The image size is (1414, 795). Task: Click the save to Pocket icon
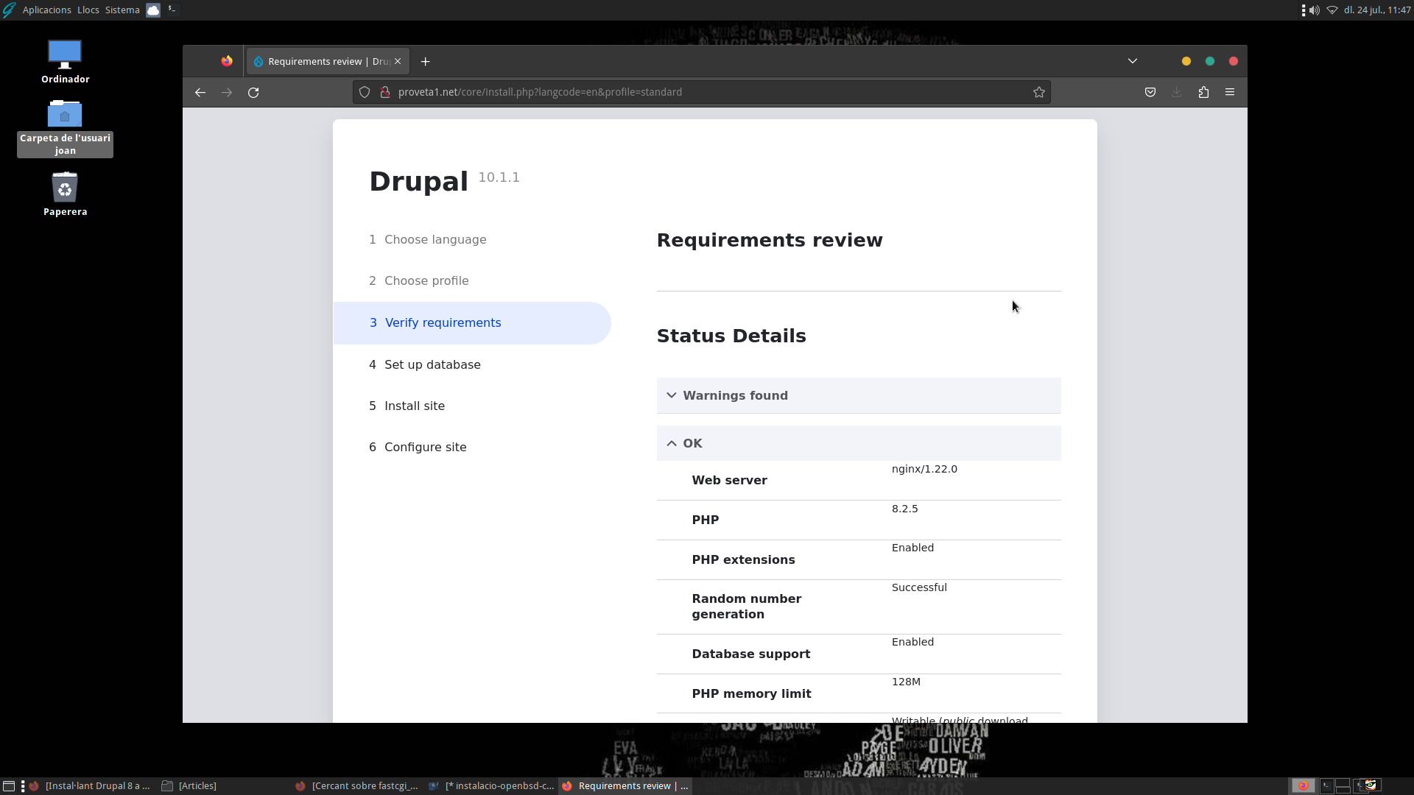(x=1150, y=92)
